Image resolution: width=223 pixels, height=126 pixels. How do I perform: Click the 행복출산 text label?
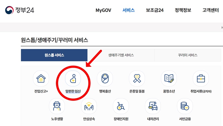coord(105,91)
